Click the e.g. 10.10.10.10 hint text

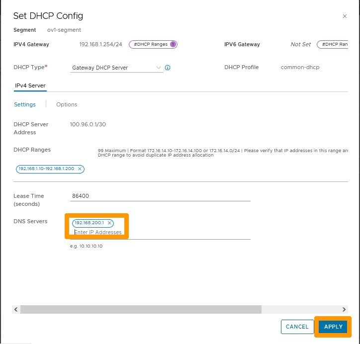click(87, 246)
